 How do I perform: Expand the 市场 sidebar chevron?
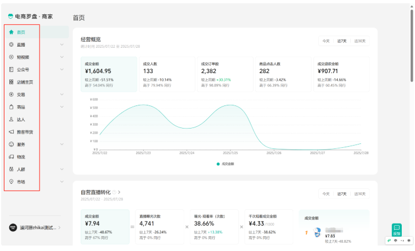point(62,182)
